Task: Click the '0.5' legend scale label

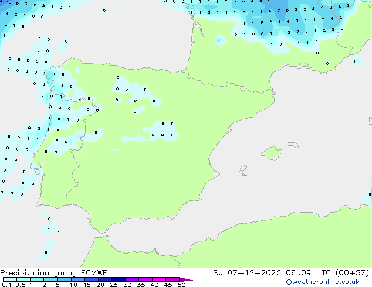Action: [x=20, y=285]
